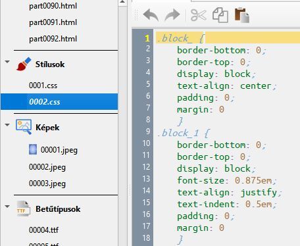Viewport: 300px width, 246px height.
Task: Click line number 1 in gutter
Action: [147, 38]
